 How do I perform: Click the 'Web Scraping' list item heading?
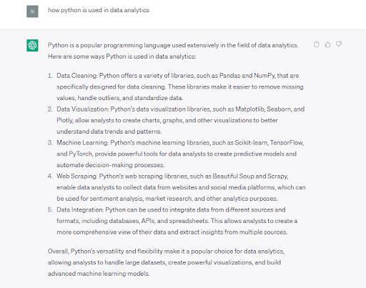tap(77, 177)
